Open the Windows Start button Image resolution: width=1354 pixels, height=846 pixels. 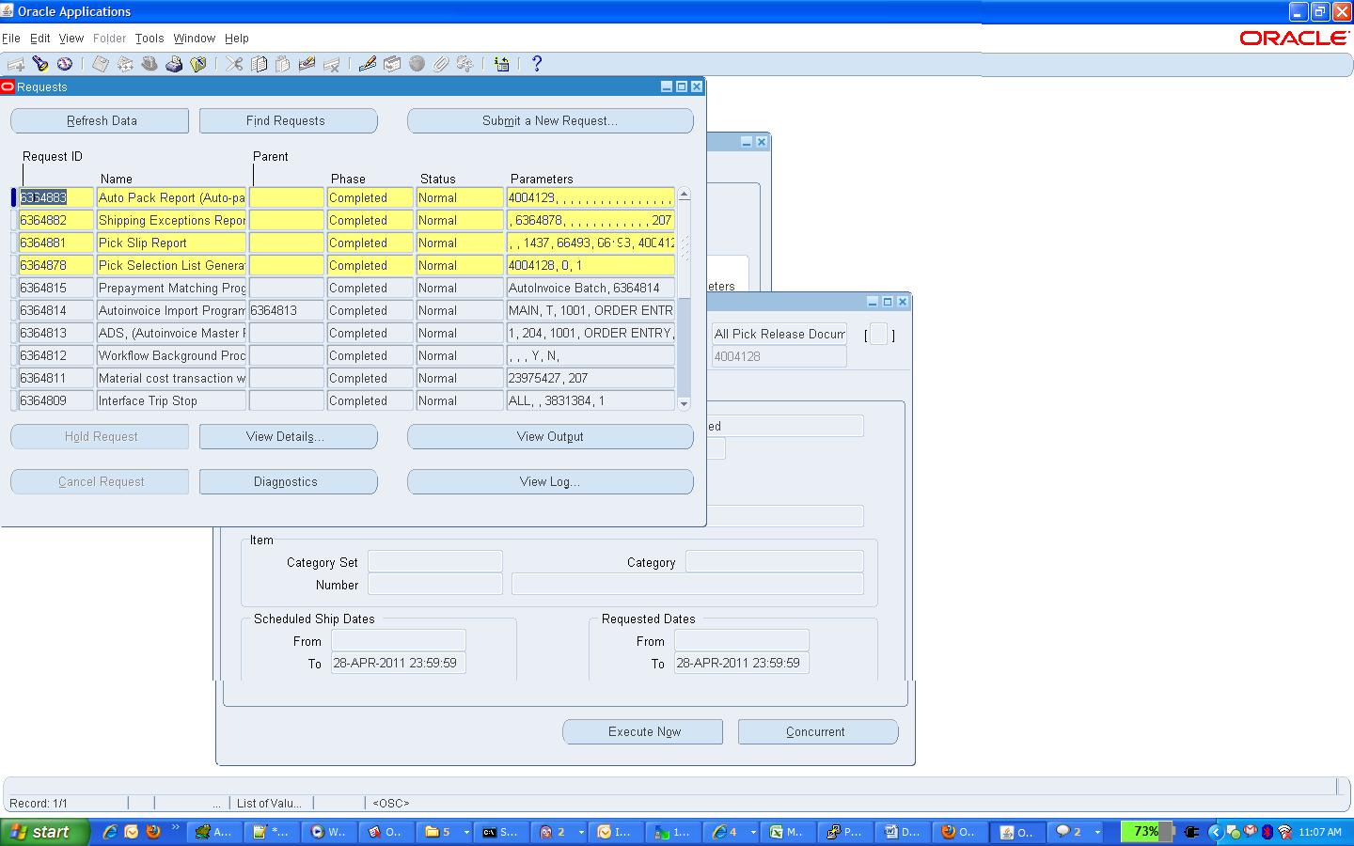click(x=44, y=832)
